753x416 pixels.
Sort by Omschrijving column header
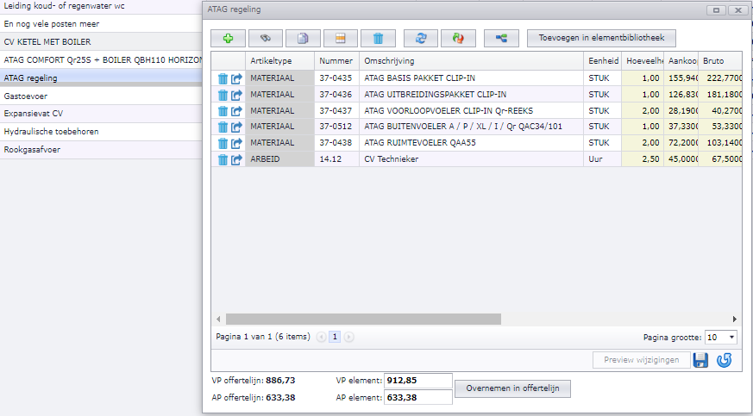point(471,61)
